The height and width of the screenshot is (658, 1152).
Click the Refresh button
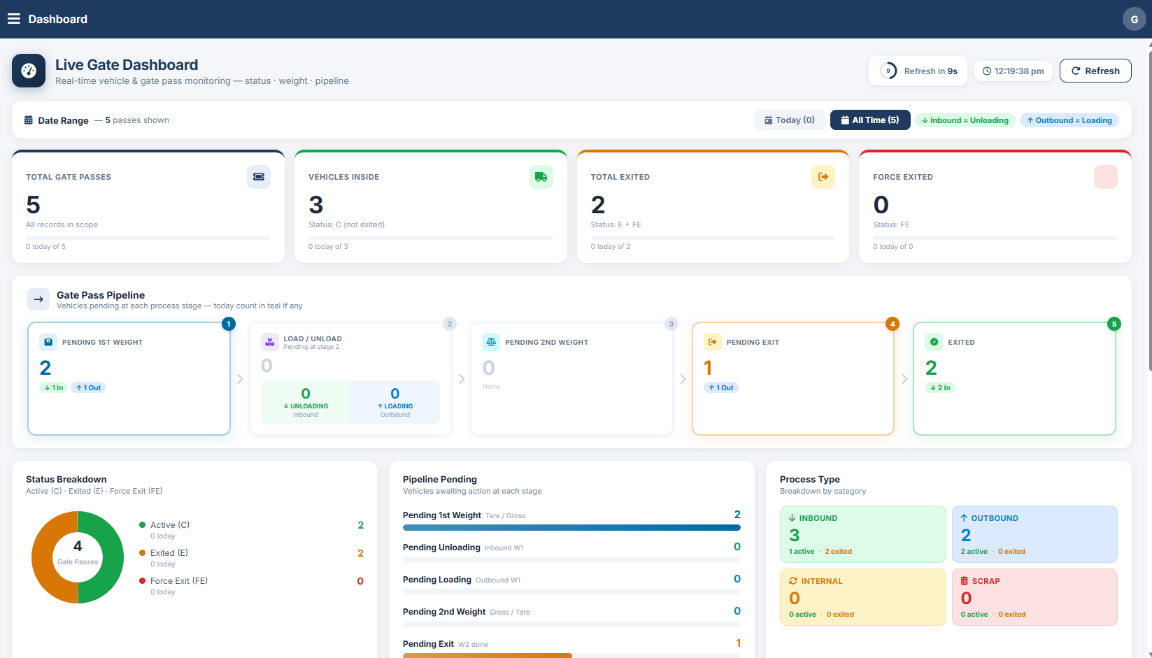pos(1095,71)
